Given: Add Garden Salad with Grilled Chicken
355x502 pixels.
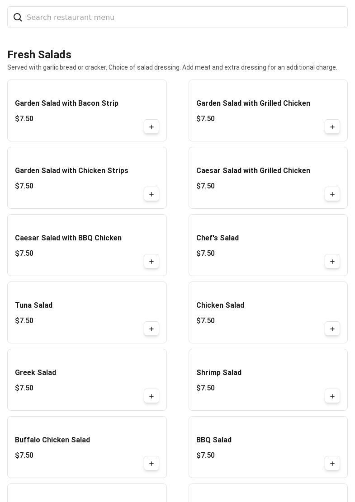Looking at the screenshot, I should pyautogui.click(x=332, y=127).
